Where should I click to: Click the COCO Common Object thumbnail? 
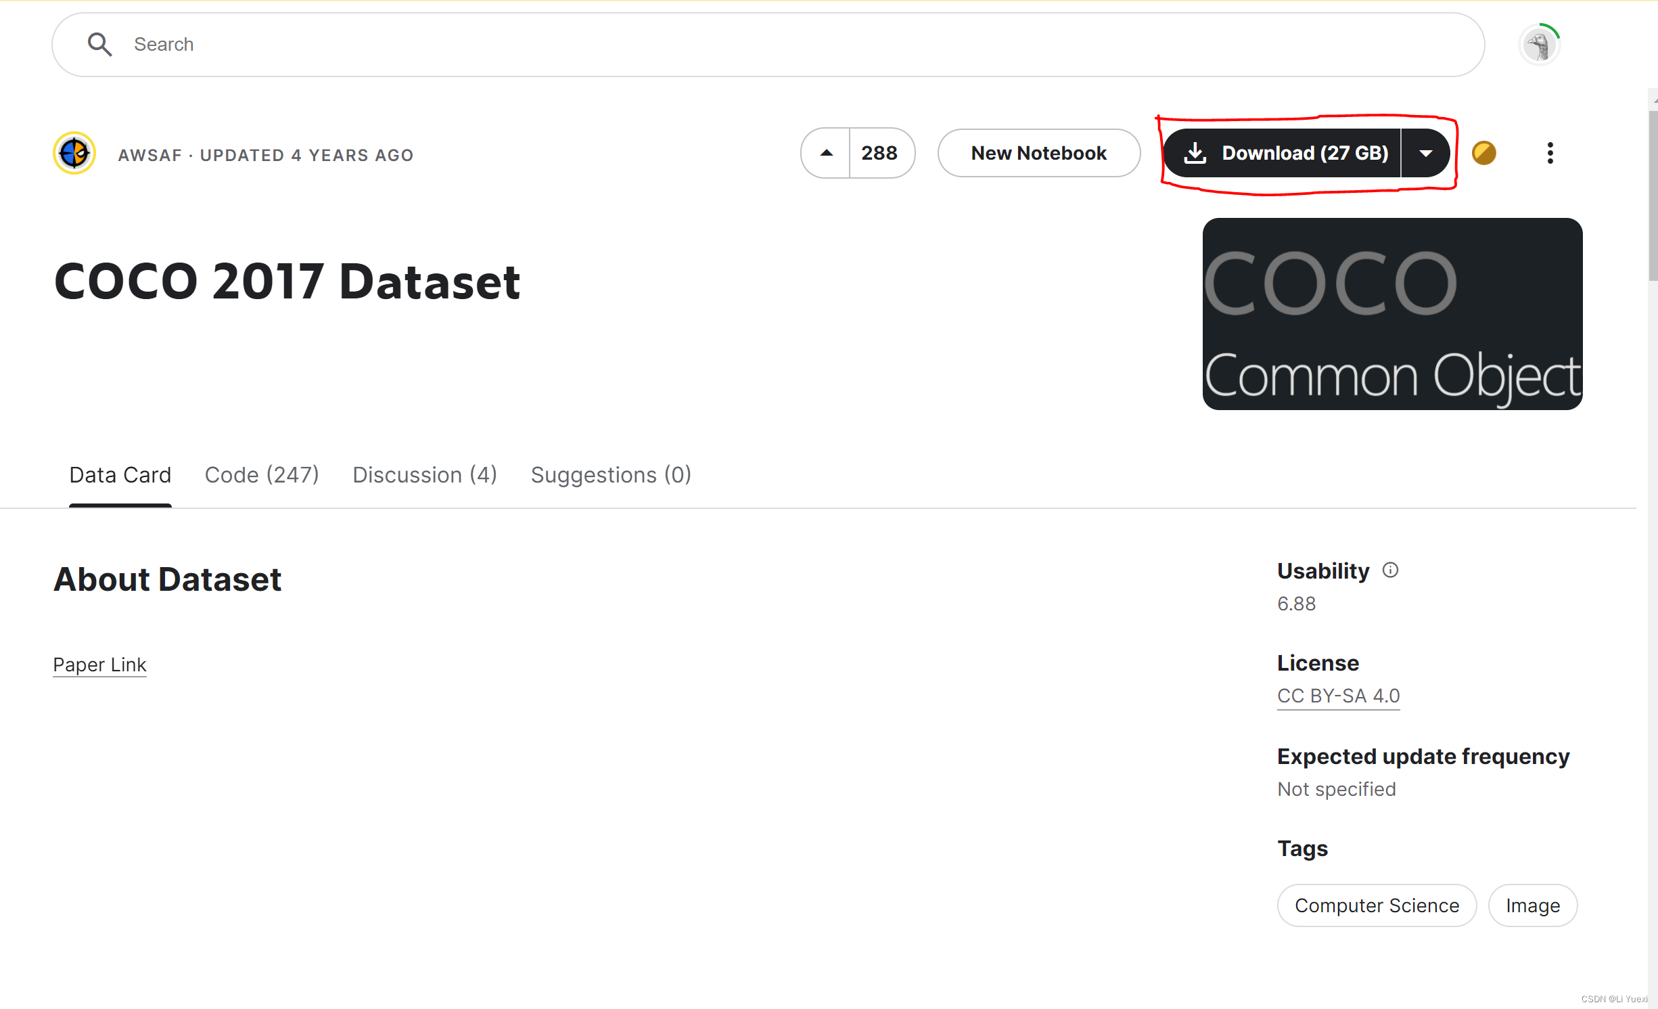pos(1392,314)
